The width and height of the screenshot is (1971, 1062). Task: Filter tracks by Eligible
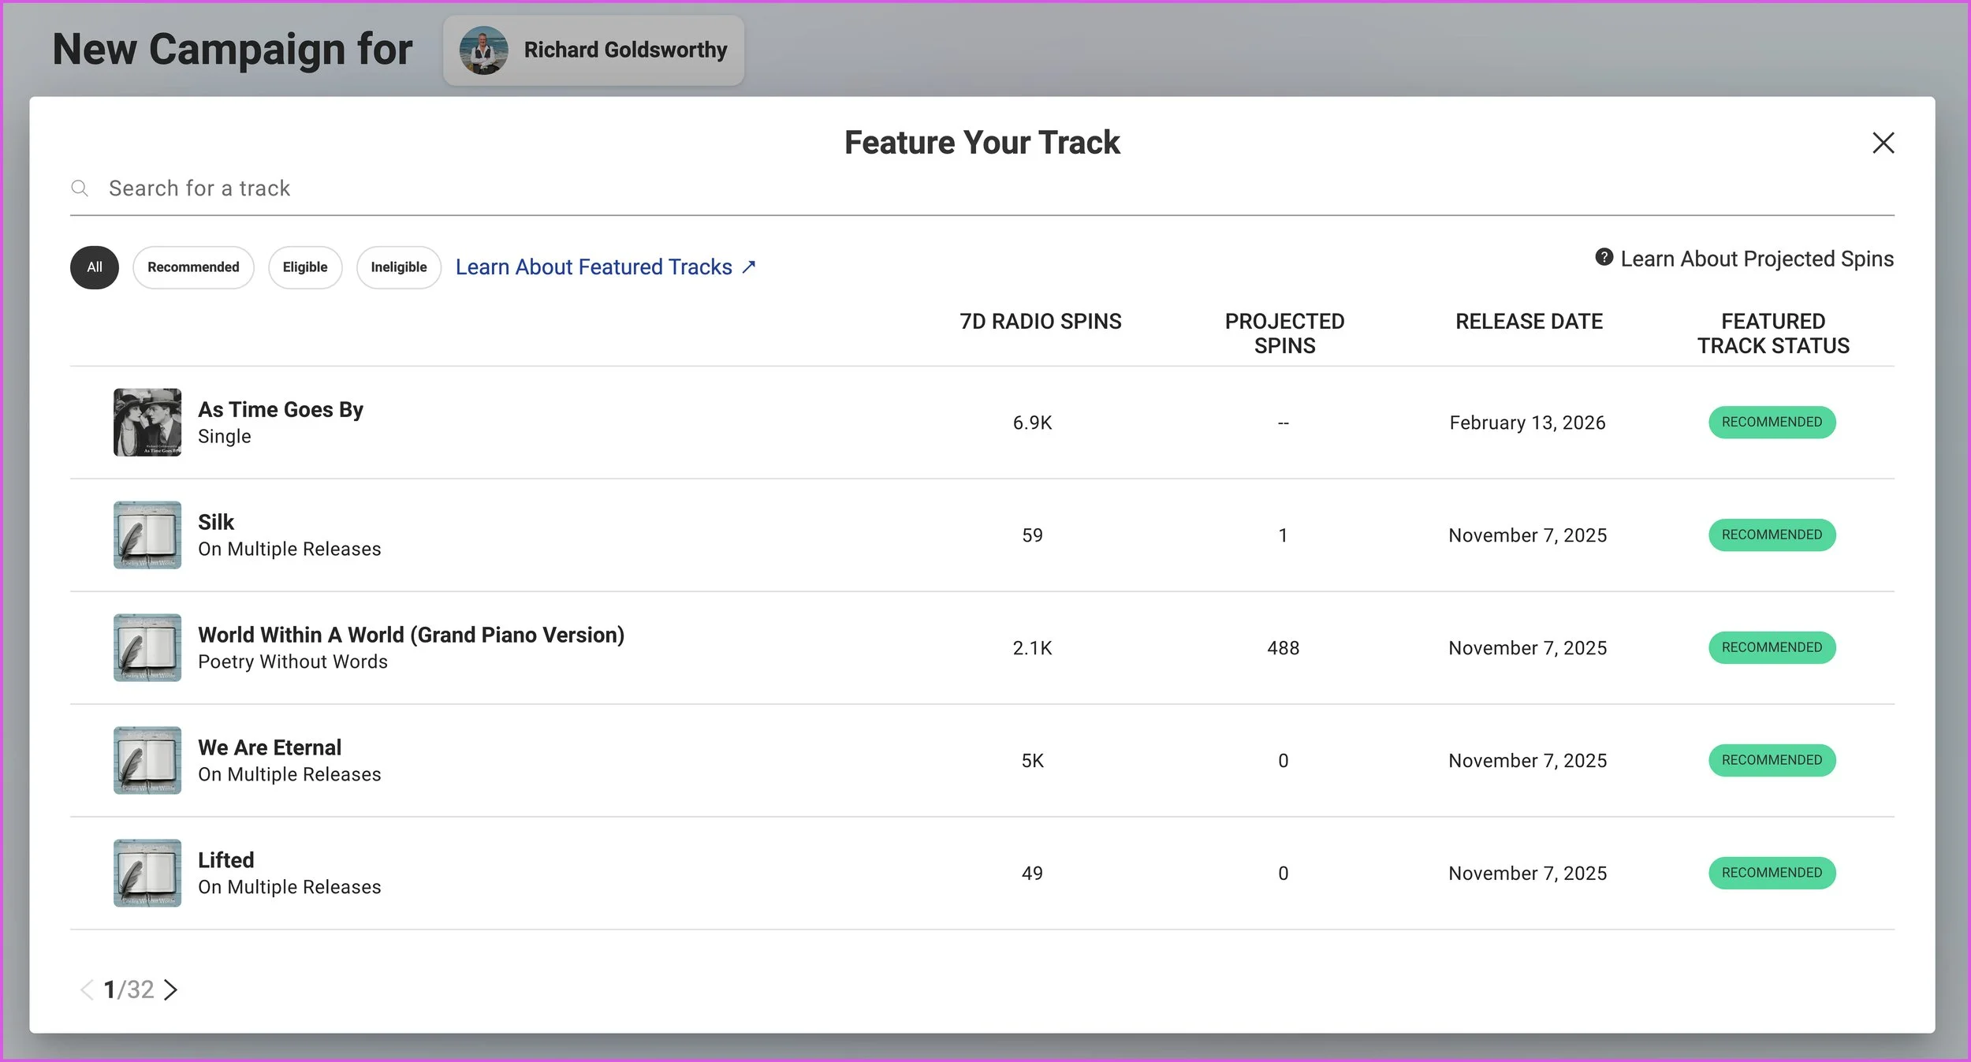coord(305,267)
